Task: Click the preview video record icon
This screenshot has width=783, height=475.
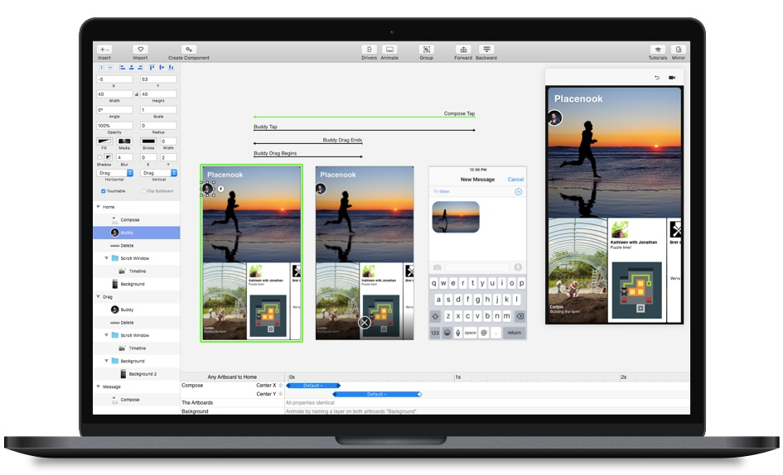Action: pyautogui.click(x=672, y=77)
